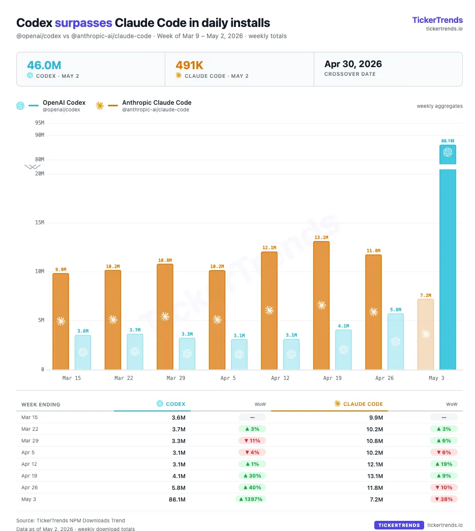
Task: Click the OpenAI icon atop the 86.1M bar
Action: [x=448, y=152]
